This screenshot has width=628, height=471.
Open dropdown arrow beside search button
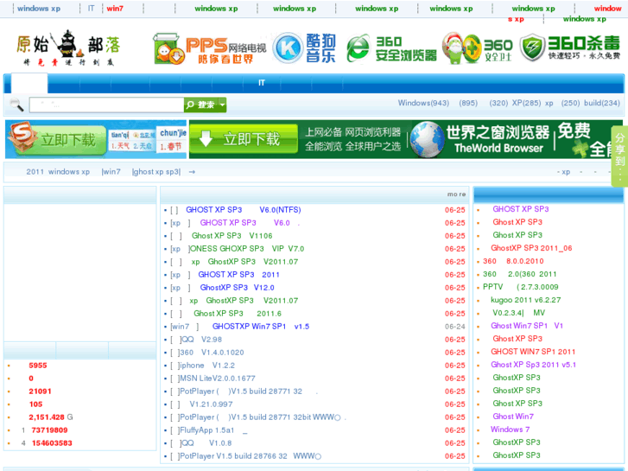(222, 105)
